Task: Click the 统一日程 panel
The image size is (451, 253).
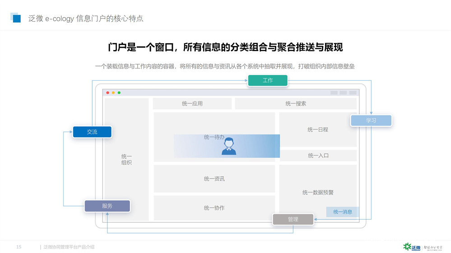Action: click(318, 129)
